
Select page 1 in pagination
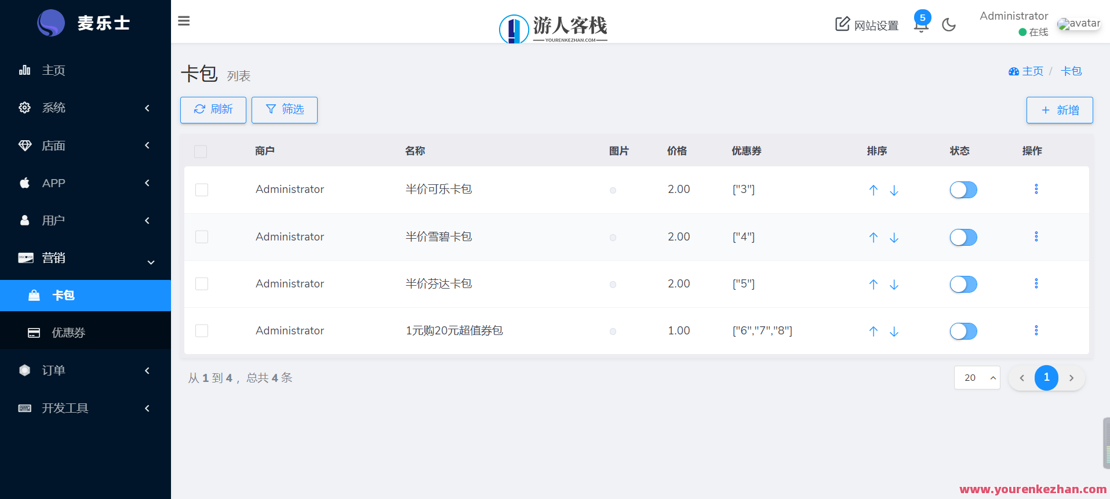coord(1047,378)
